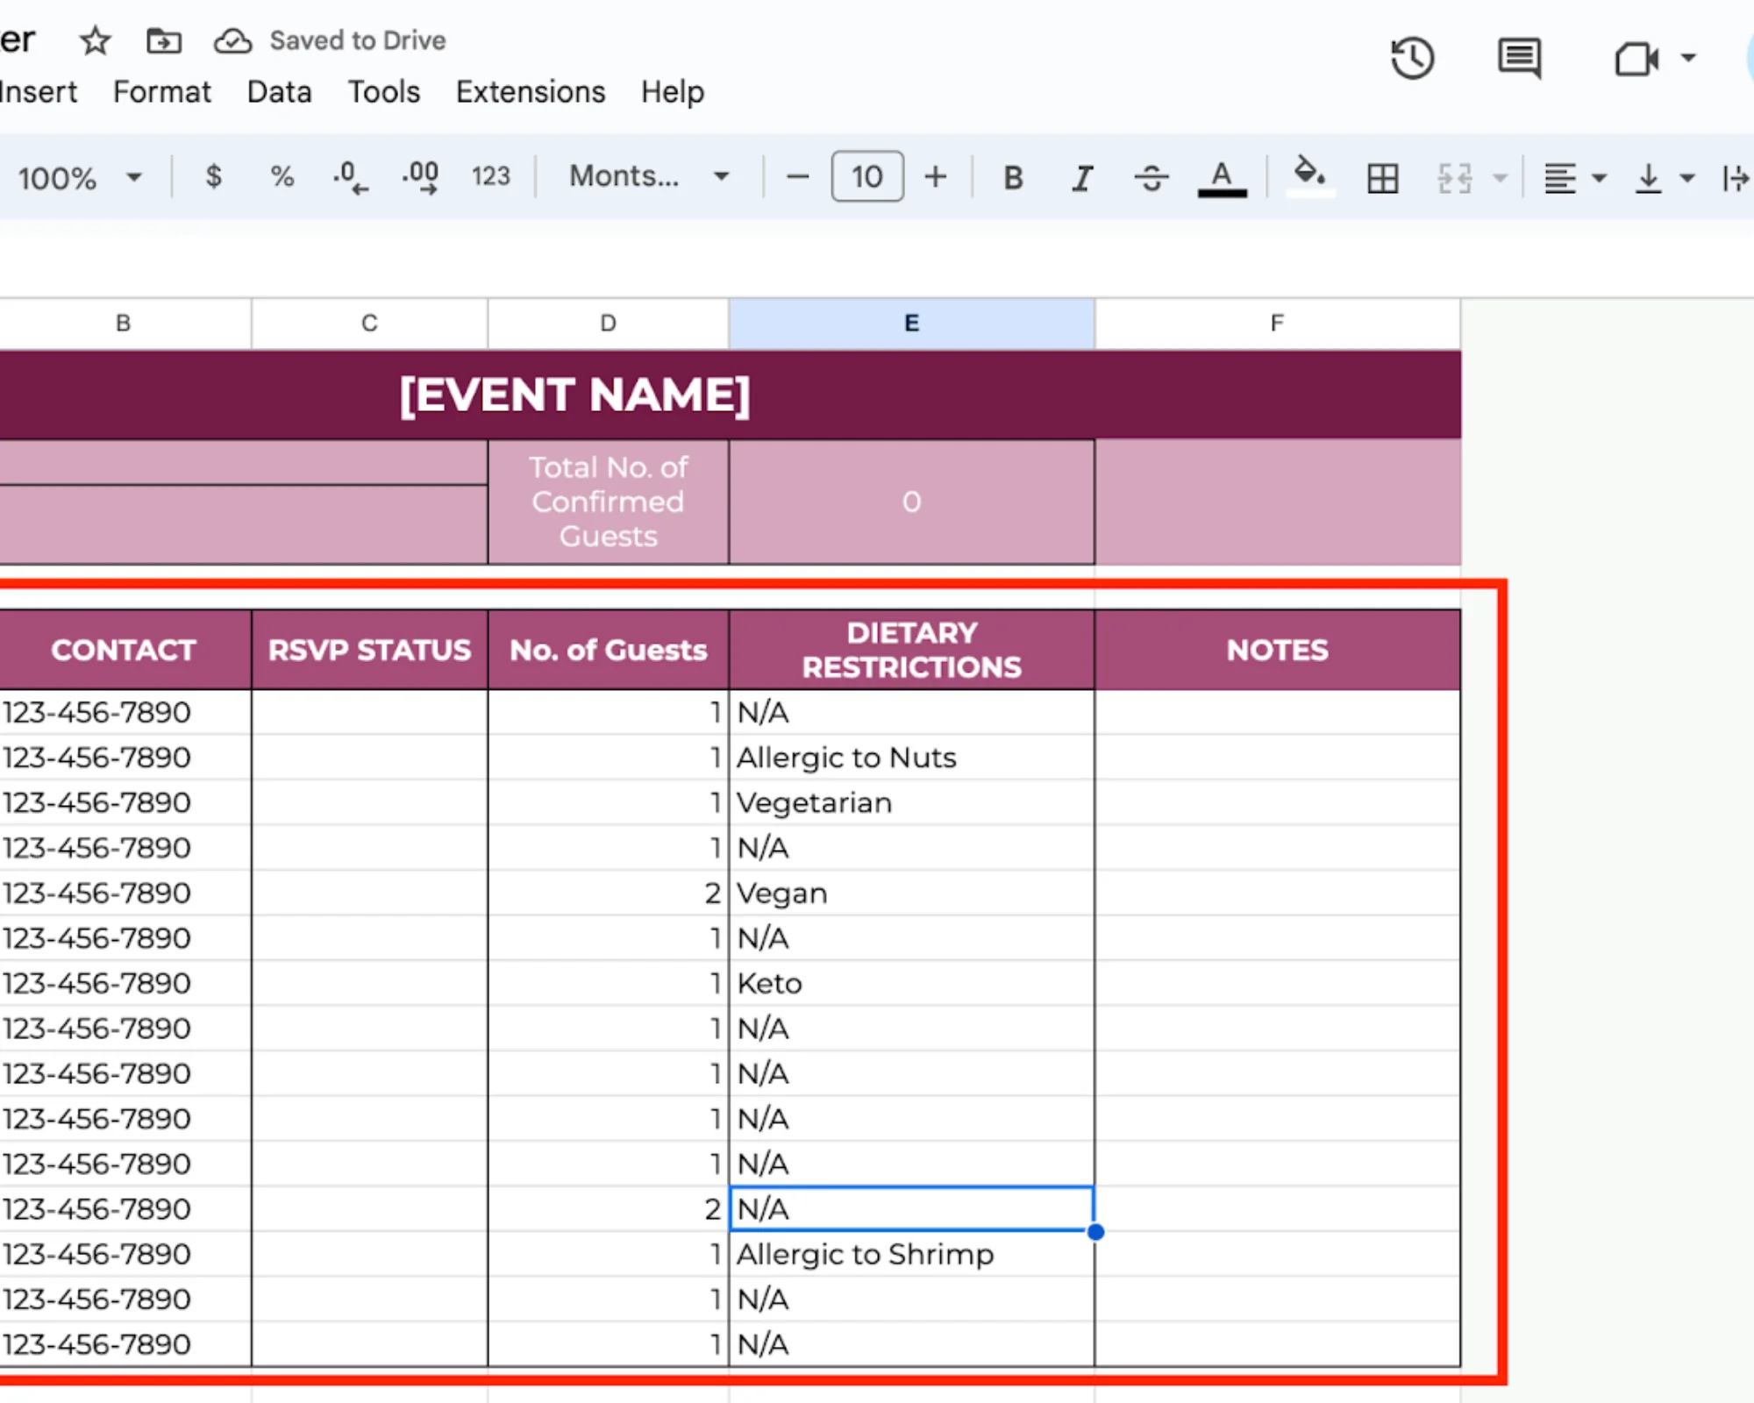The width and height of the screenshot is (1754, 1403).
Task: Format as currency dollar sign
Action: click(x=213, y=176)
